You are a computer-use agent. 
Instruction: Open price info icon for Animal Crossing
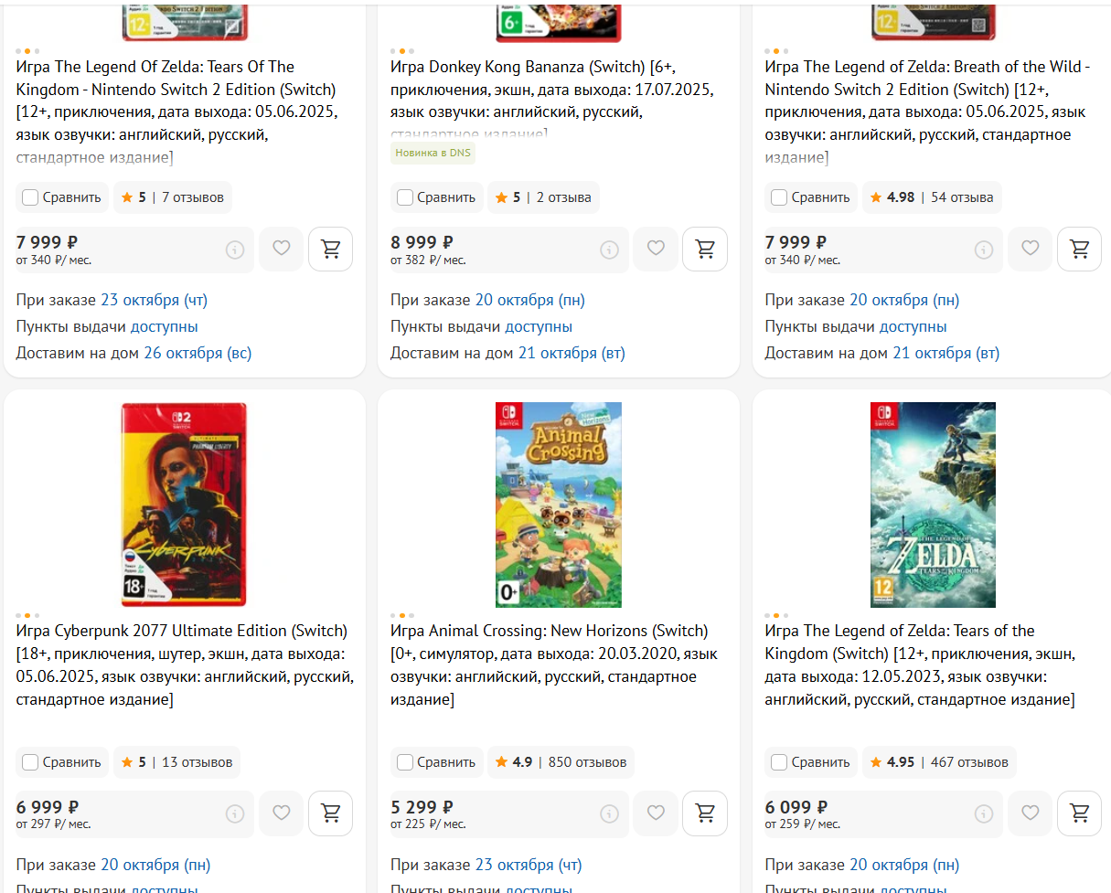click(x=609, y=814)
